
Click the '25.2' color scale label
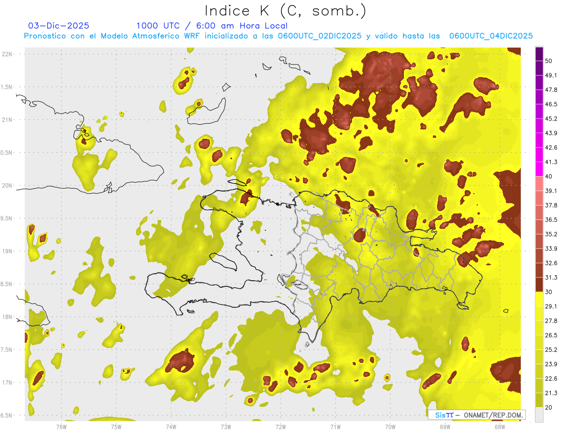pyautogui.click(x=551, y=350)
